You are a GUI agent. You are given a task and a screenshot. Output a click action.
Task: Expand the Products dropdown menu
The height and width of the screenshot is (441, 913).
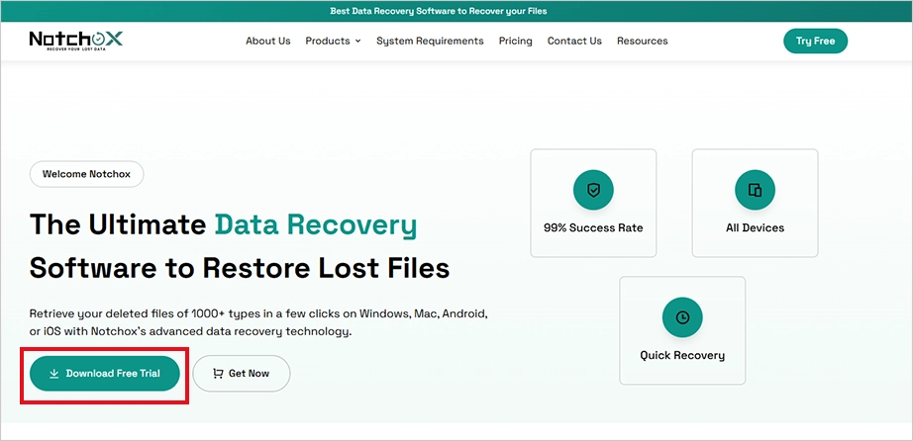click(x=333, y=41)
